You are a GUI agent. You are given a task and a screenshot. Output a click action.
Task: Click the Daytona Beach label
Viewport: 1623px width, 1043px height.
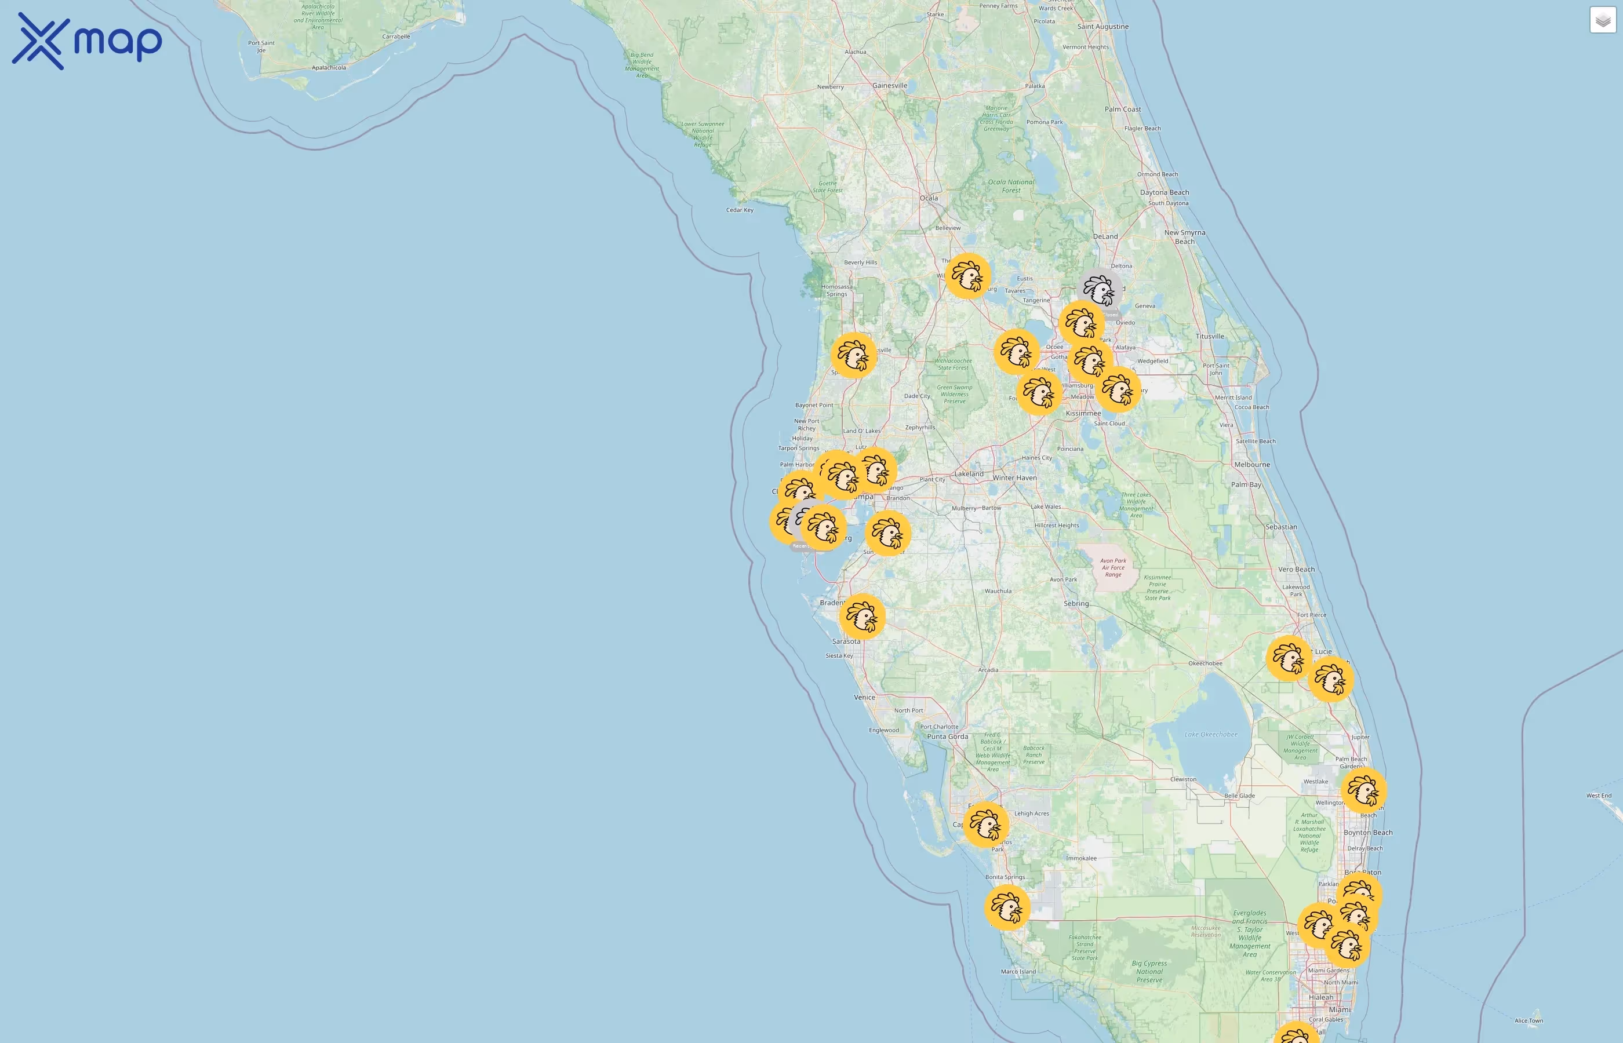pos(1165,192)
